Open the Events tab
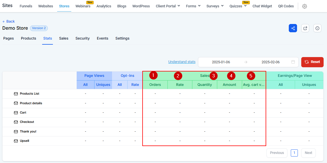 (x=102, y=38)
